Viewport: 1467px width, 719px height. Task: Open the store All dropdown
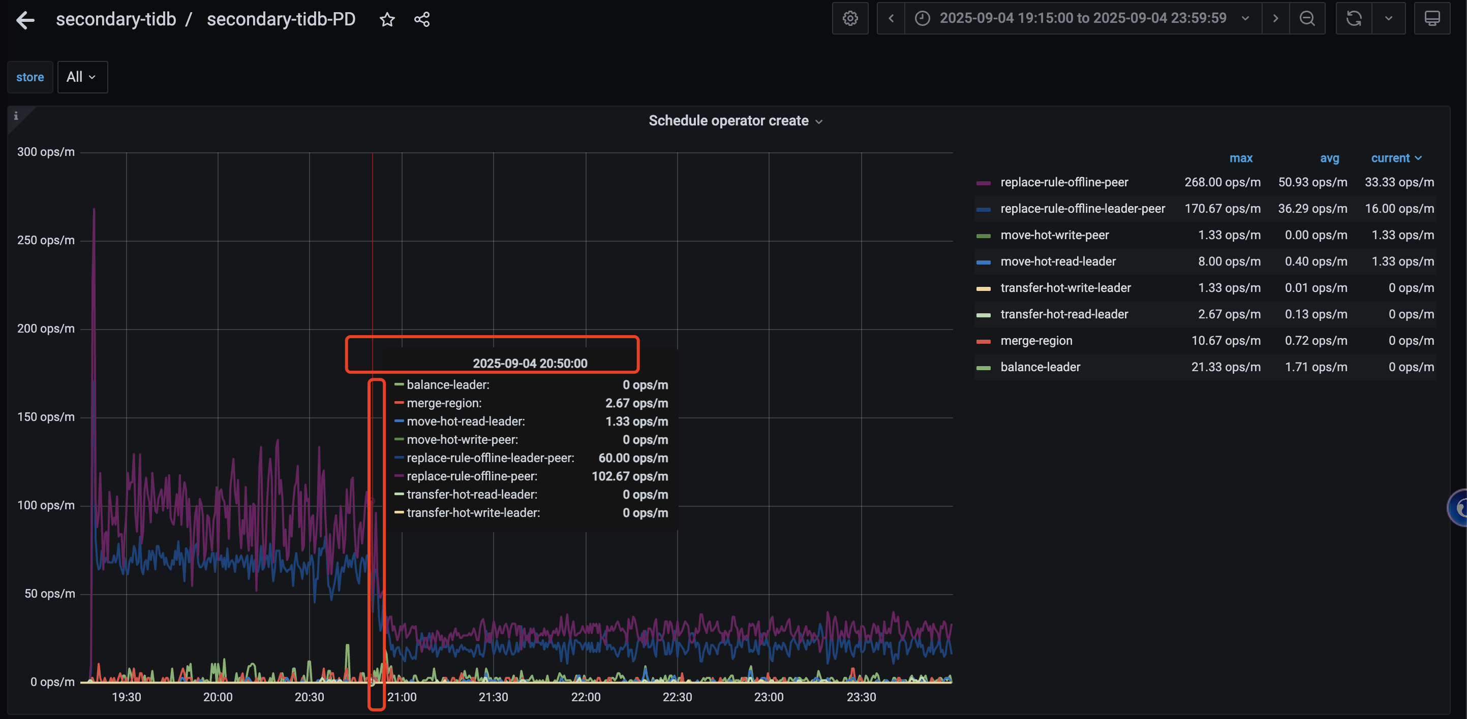coord(82,77)
